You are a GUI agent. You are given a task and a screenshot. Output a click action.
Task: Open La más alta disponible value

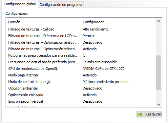100,62
